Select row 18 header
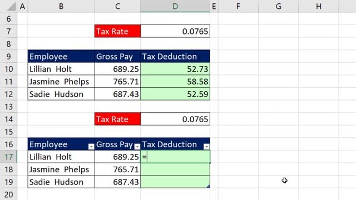Screen dimensions: 356x200 pos(8,169)
